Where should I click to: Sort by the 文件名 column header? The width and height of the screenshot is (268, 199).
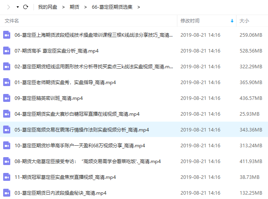coord(11,21)
